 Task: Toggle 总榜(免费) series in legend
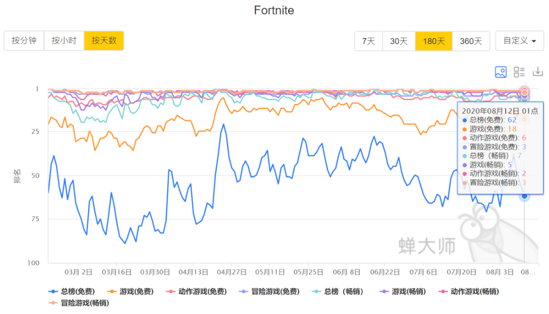[72, 291]
